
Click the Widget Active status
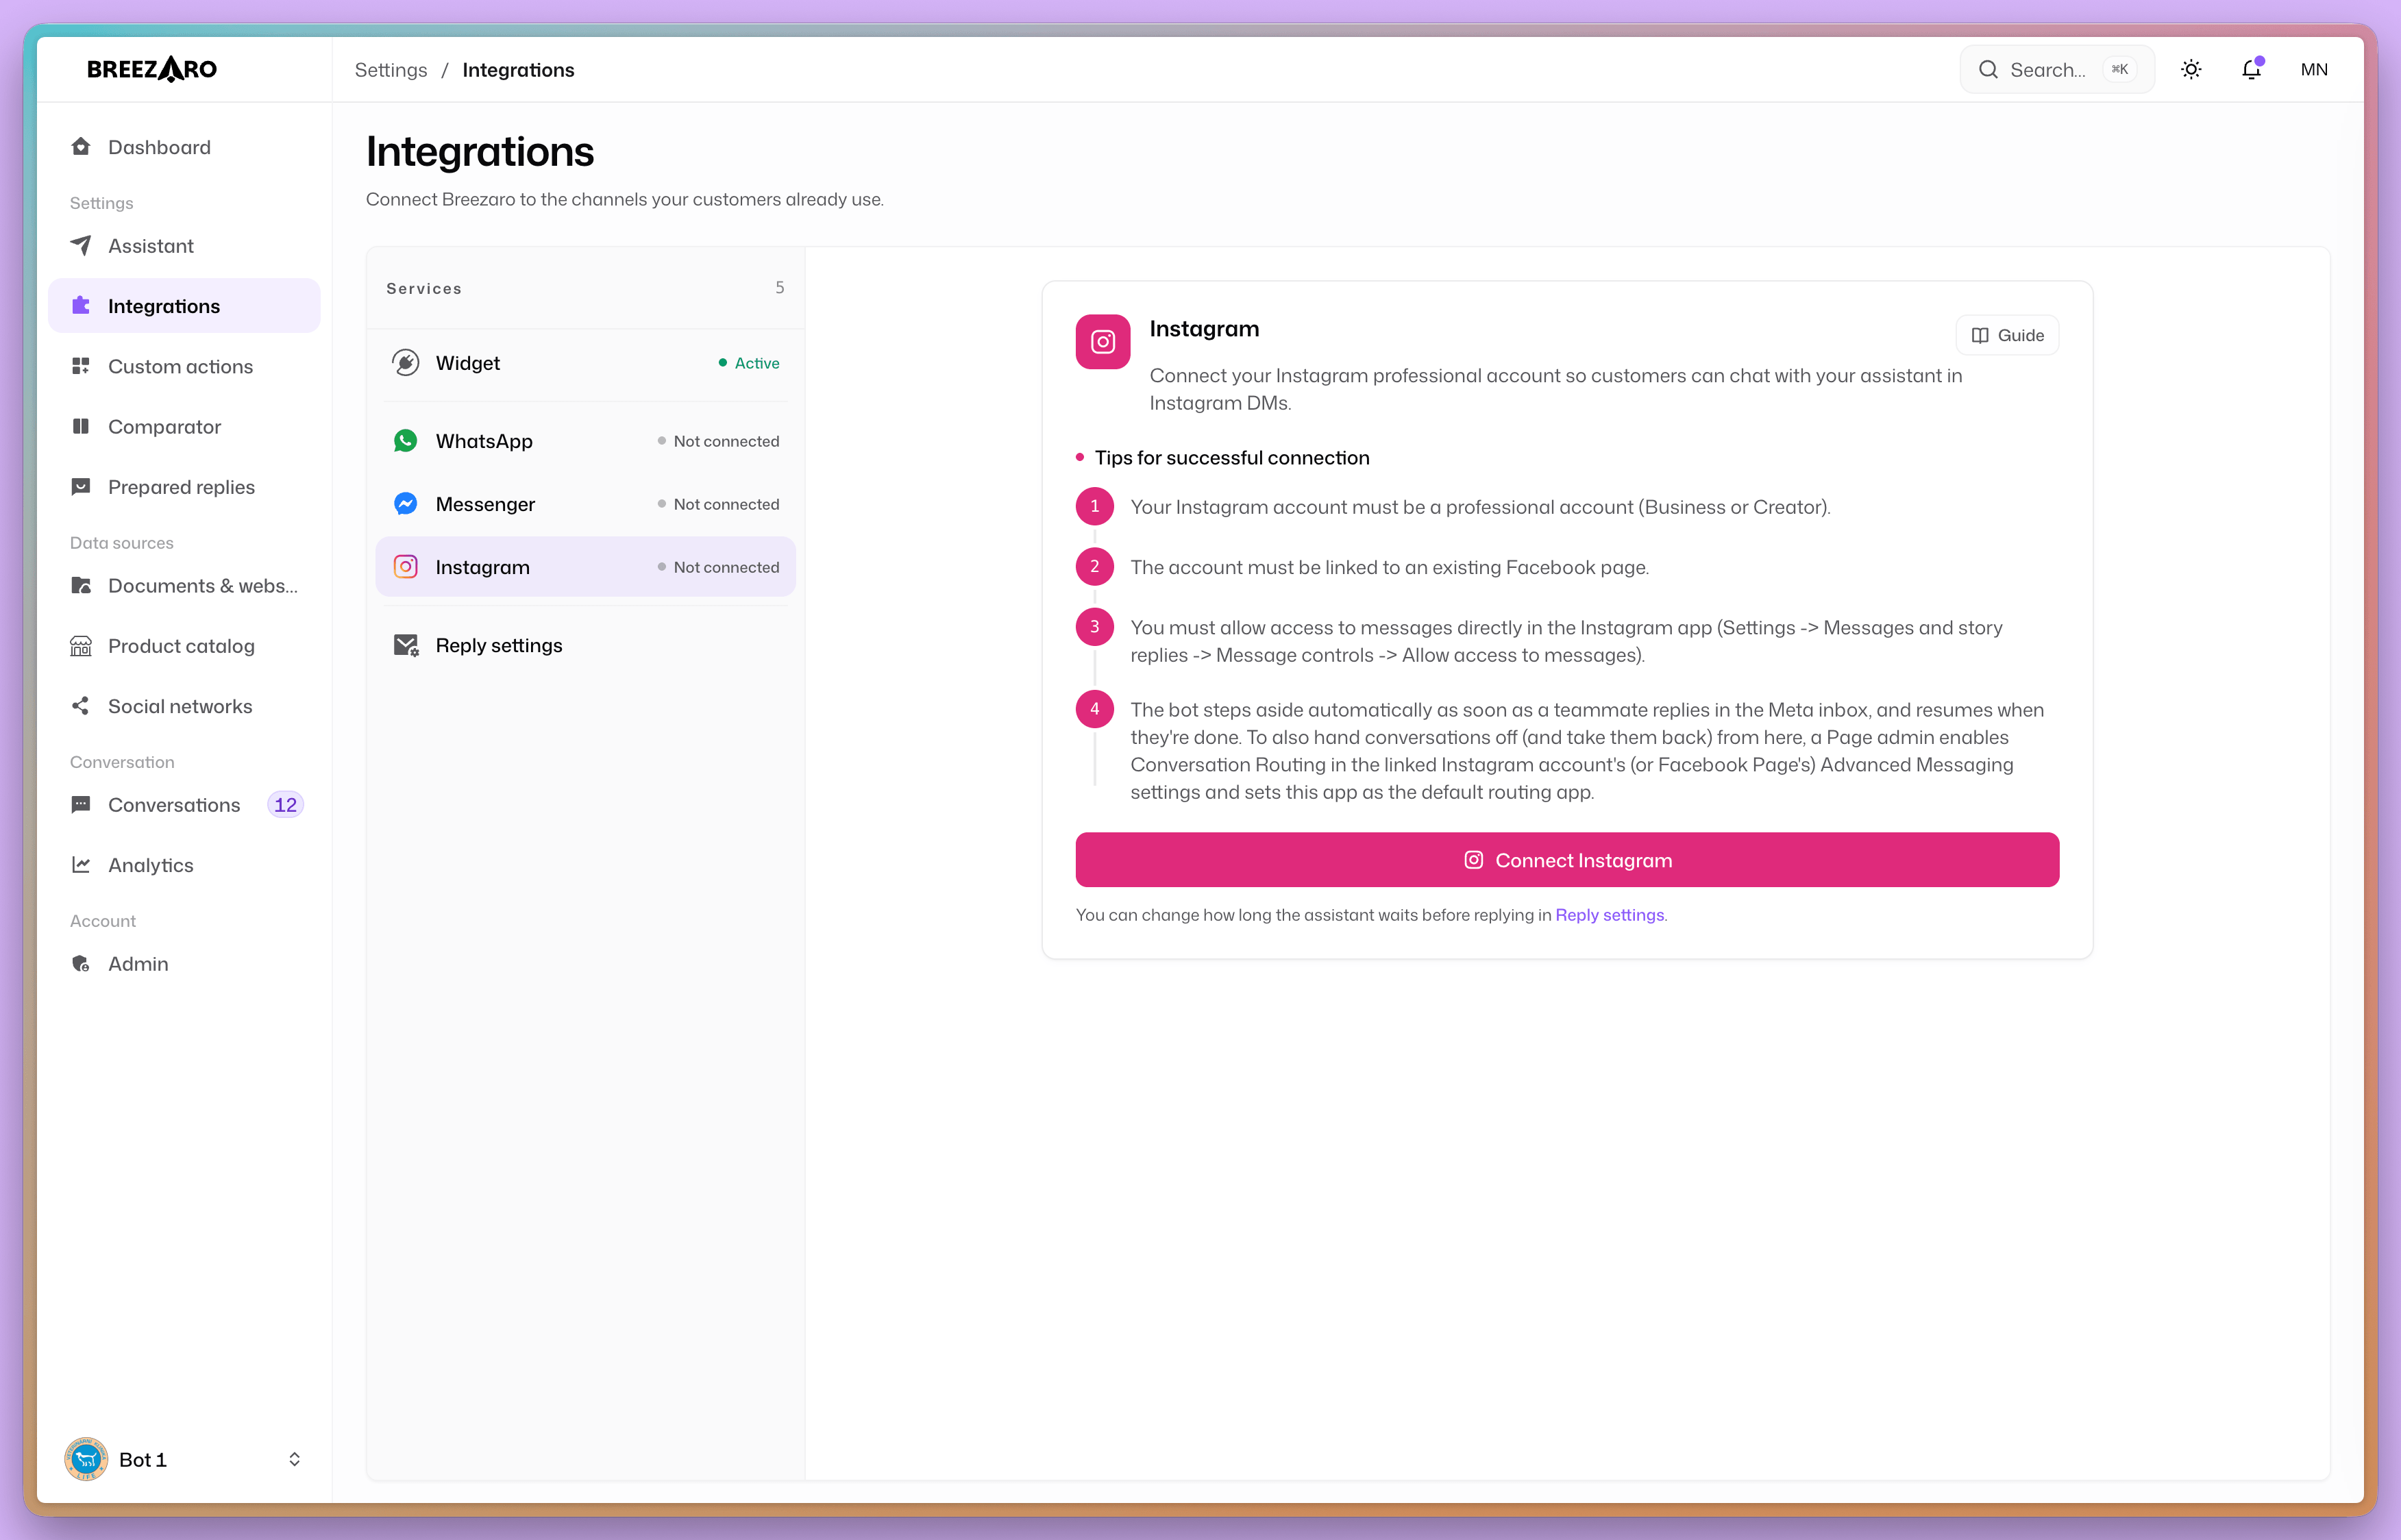(748, 362)
